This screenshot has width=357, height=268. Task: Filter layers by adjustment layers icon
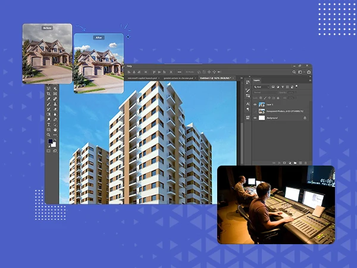278,87
